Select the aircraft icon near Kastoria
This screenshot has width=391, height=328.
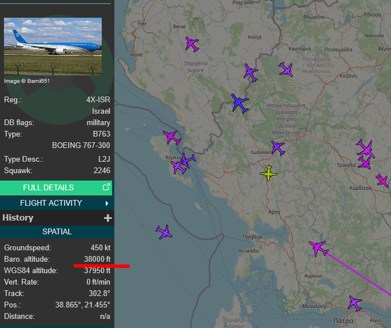(286, 70)
